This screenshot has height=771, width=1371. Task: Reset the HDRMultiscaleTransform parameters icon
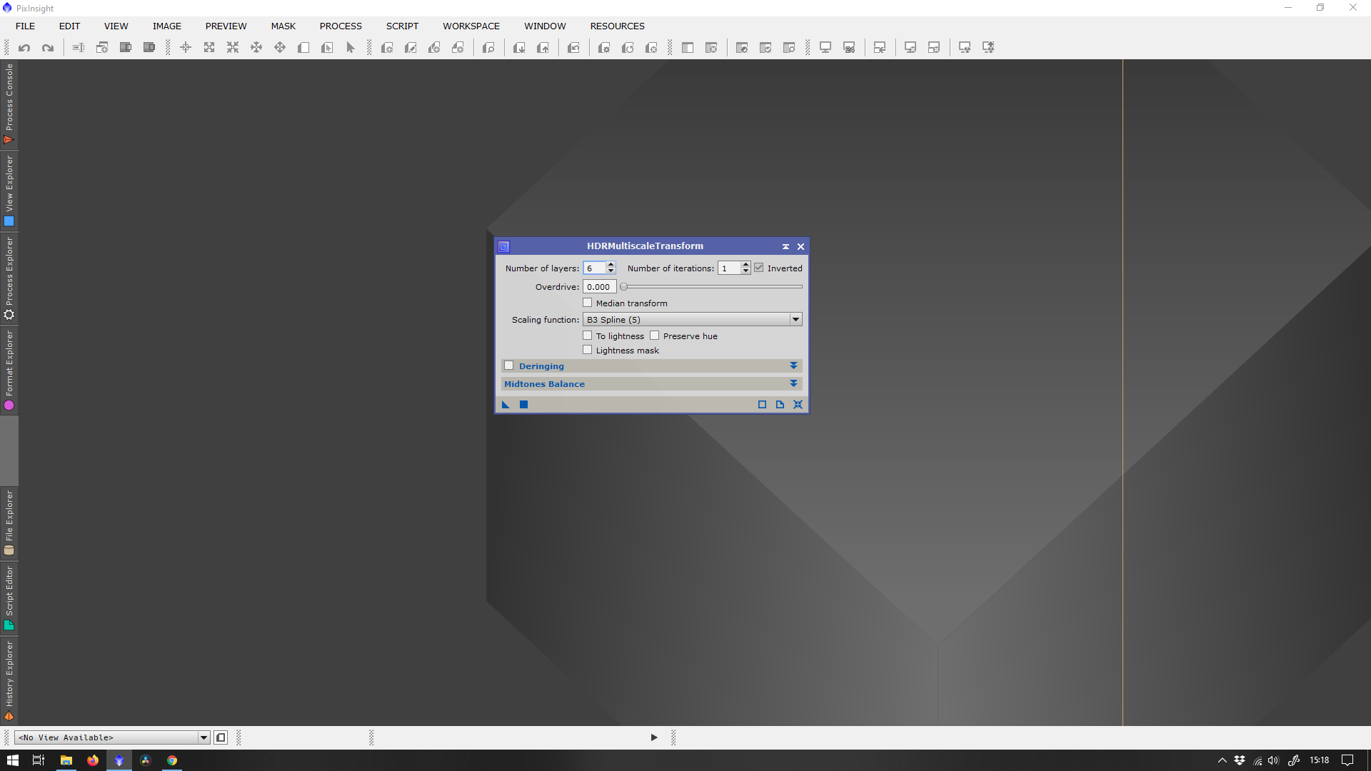(x=798, y=405)
